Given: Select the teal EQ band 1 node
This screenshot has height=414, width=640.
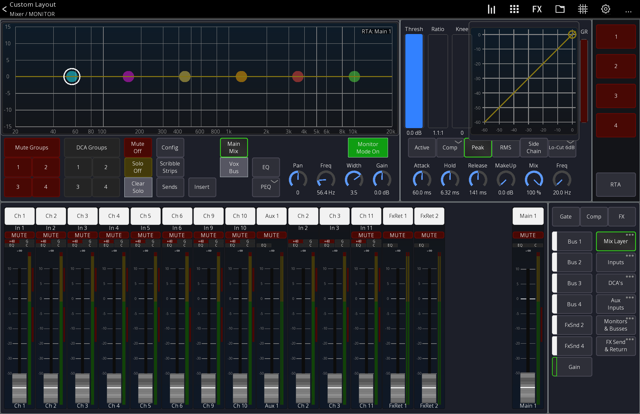Looking at the screenshot, I should [72, 76].
